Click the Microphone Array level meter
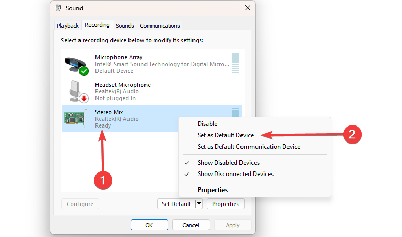The image size is (402, 237). (235, 64)
